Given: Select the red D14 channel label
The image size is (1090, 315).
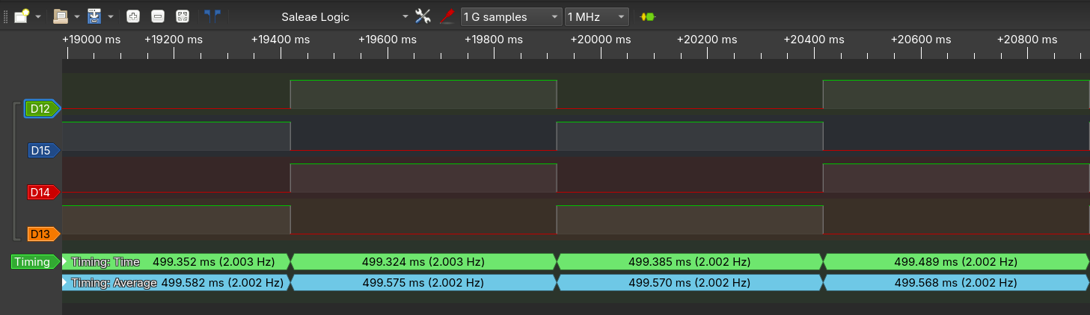Looking at the screenshot, I should (40, 193).
